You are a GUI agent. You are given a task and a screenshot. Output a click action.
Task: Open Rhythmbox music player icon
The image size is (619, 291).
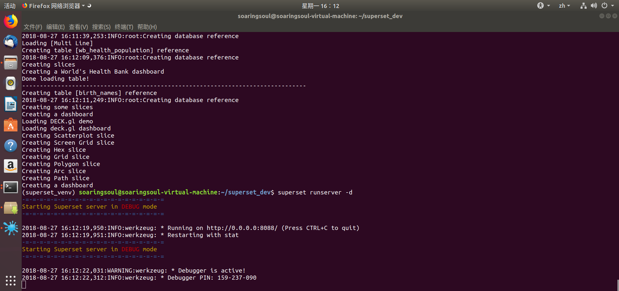click(x=11, y=83)
